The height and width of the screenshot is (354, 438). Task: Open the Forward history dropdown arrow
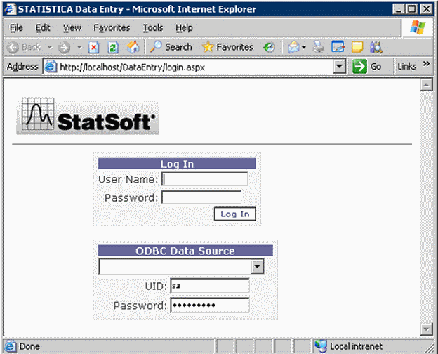tap(79, 47)
